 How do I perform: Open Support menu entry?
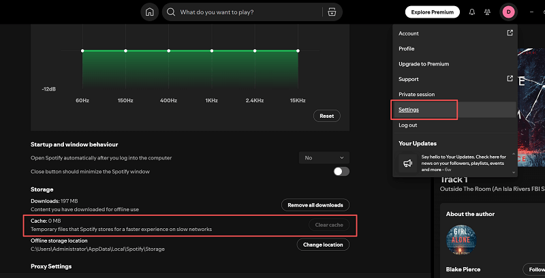point(455,79)
